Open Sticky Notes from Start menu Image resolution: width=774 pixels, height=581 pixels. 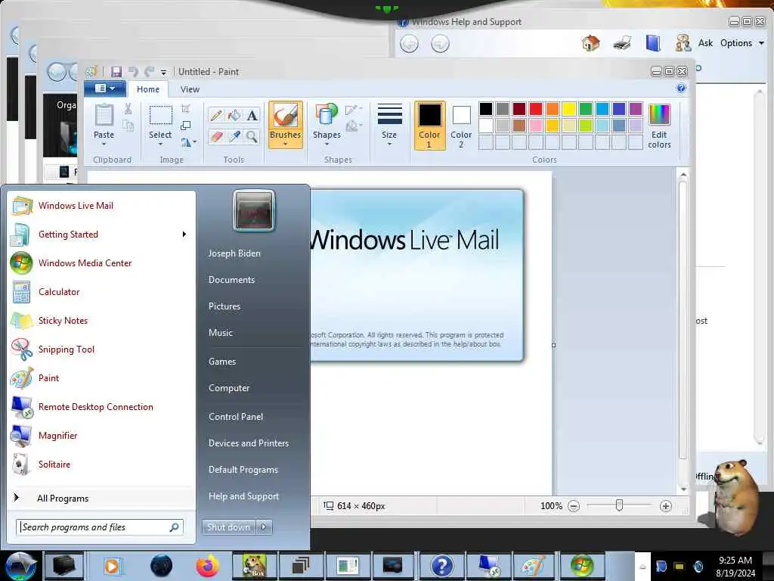tap(101, 321)
